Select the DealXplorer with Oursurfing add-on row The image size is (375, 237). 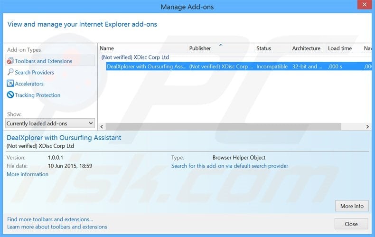click(239, 66)
